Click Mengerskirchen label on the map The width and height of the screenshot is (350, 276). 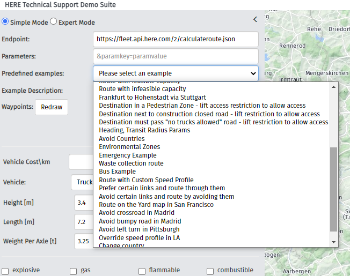(x=327, y=73)
